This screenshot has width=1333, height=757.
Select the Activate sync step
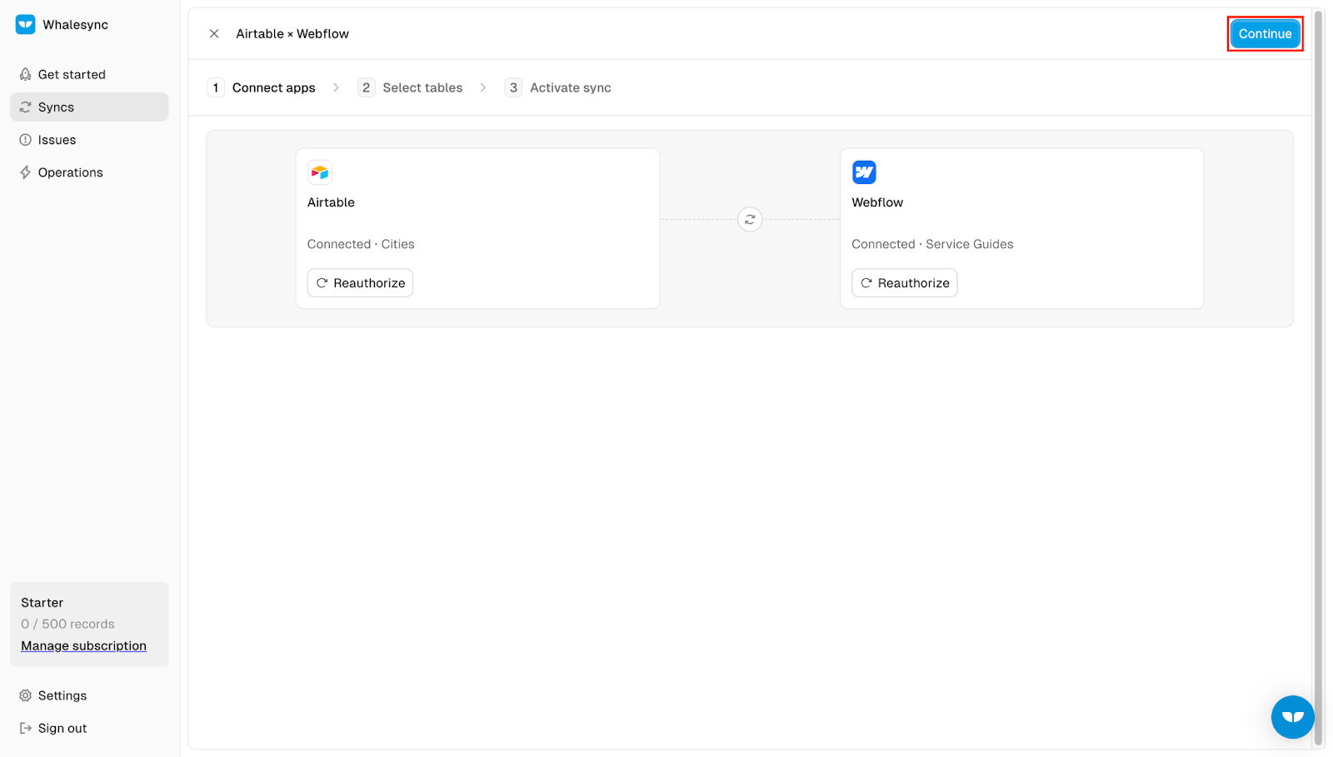[558, 87]
